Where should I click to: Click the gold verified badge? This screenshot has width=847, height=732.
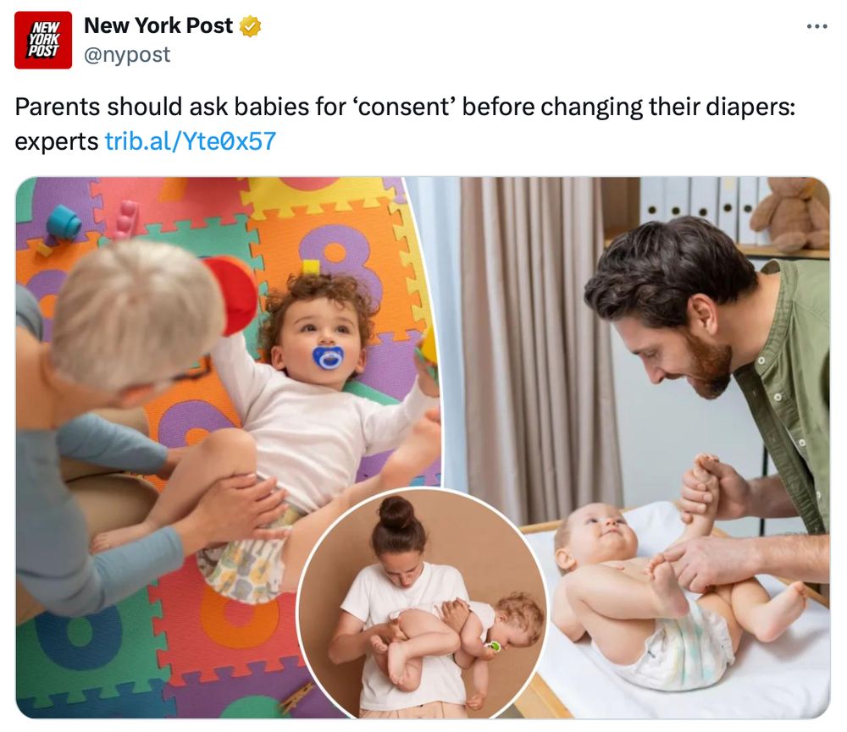click(250, 26)
